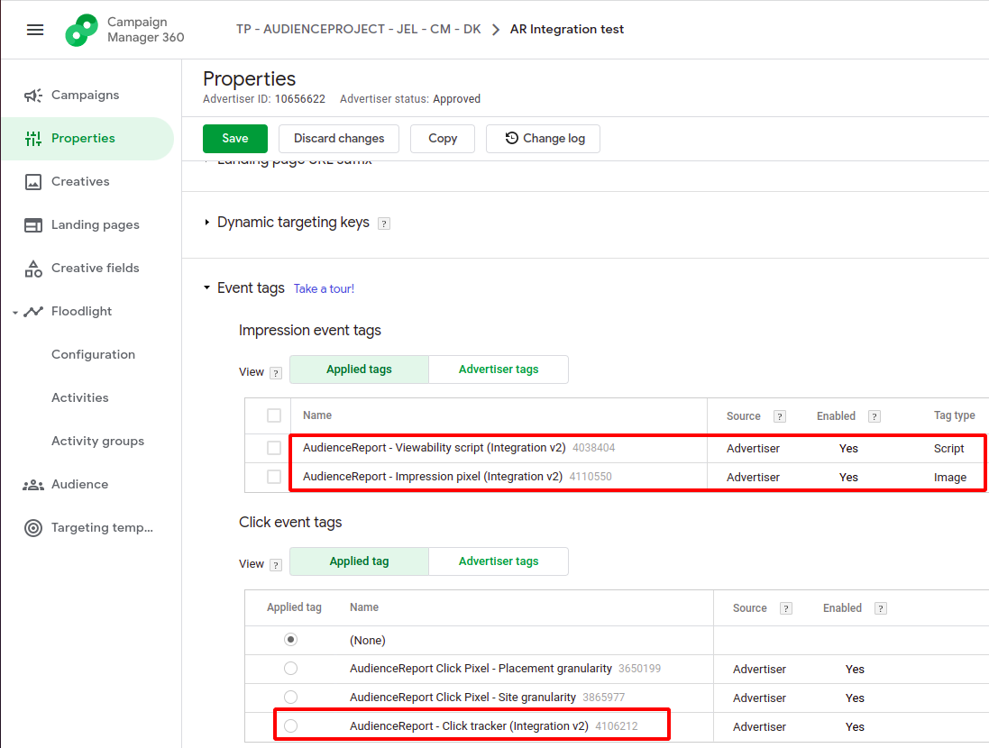This screenshot has width=989, height=748.
Task: Switch to impression Applied tags tab
Action: 359,369
